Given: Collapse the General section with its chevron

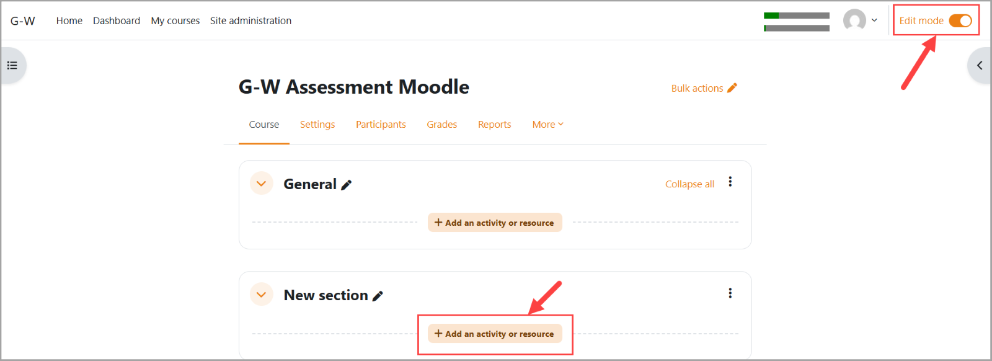Looking at the screenshot, I should click(x=262, y=184).
